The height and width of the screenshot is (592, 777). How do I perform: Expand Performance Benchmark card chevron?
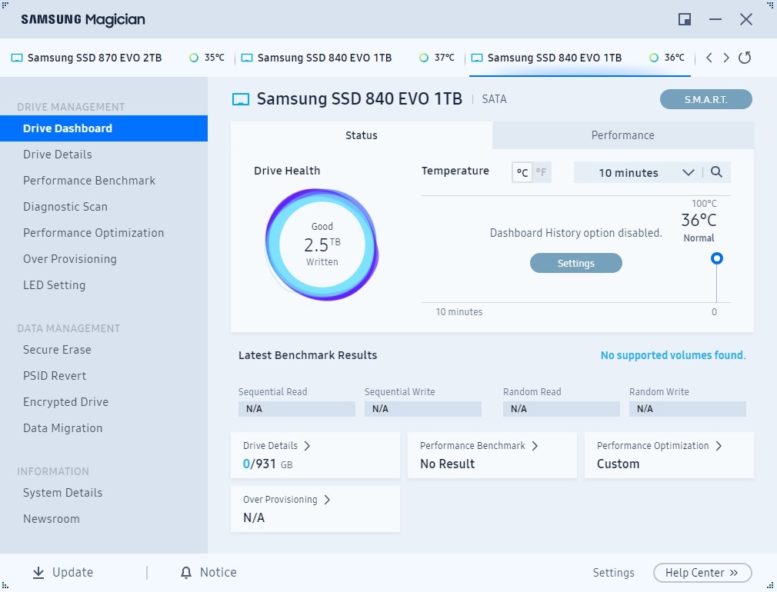[x=535, y=446]
